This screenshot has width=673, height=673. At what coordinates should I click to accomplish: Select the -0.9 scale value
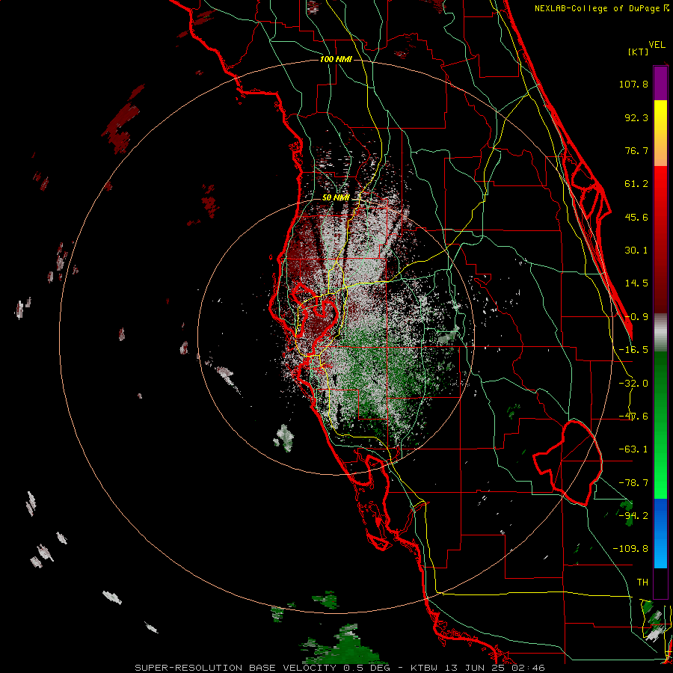(x=636, y=317)
